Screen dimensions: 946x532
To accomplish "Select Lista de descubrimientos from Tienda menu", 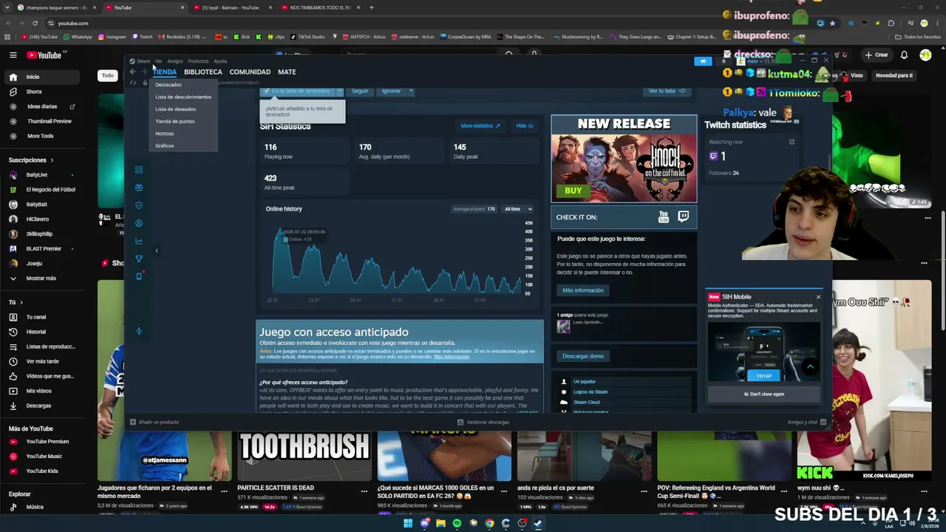I will 183,97.
